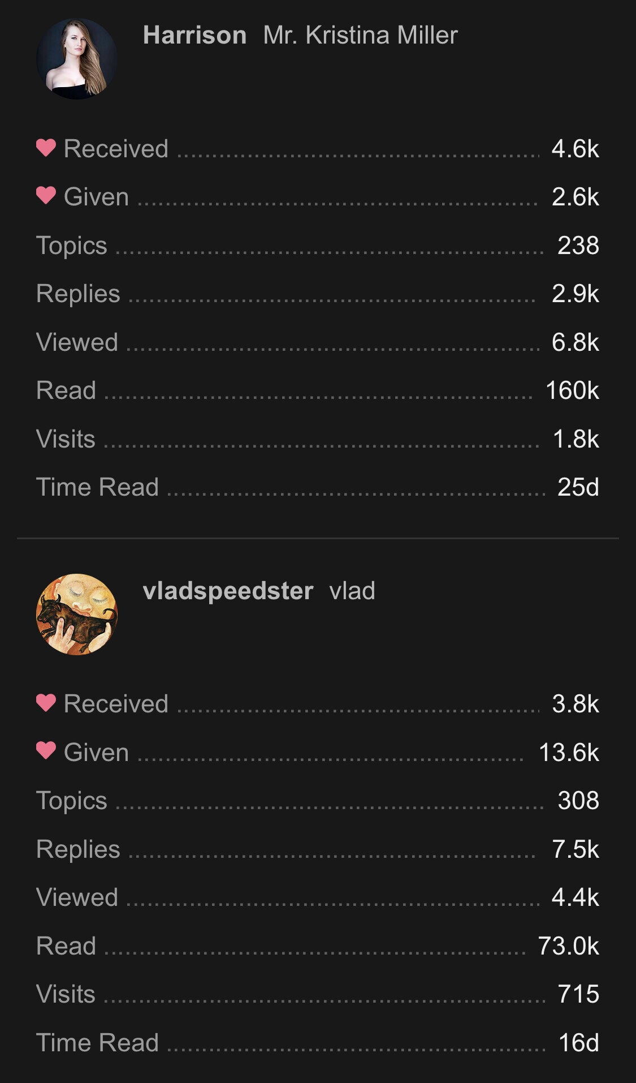The width and height of the screenshot is (636, 1083).
Task: Select vladspeedster's Replies value 7.5k
Action: 576,849
